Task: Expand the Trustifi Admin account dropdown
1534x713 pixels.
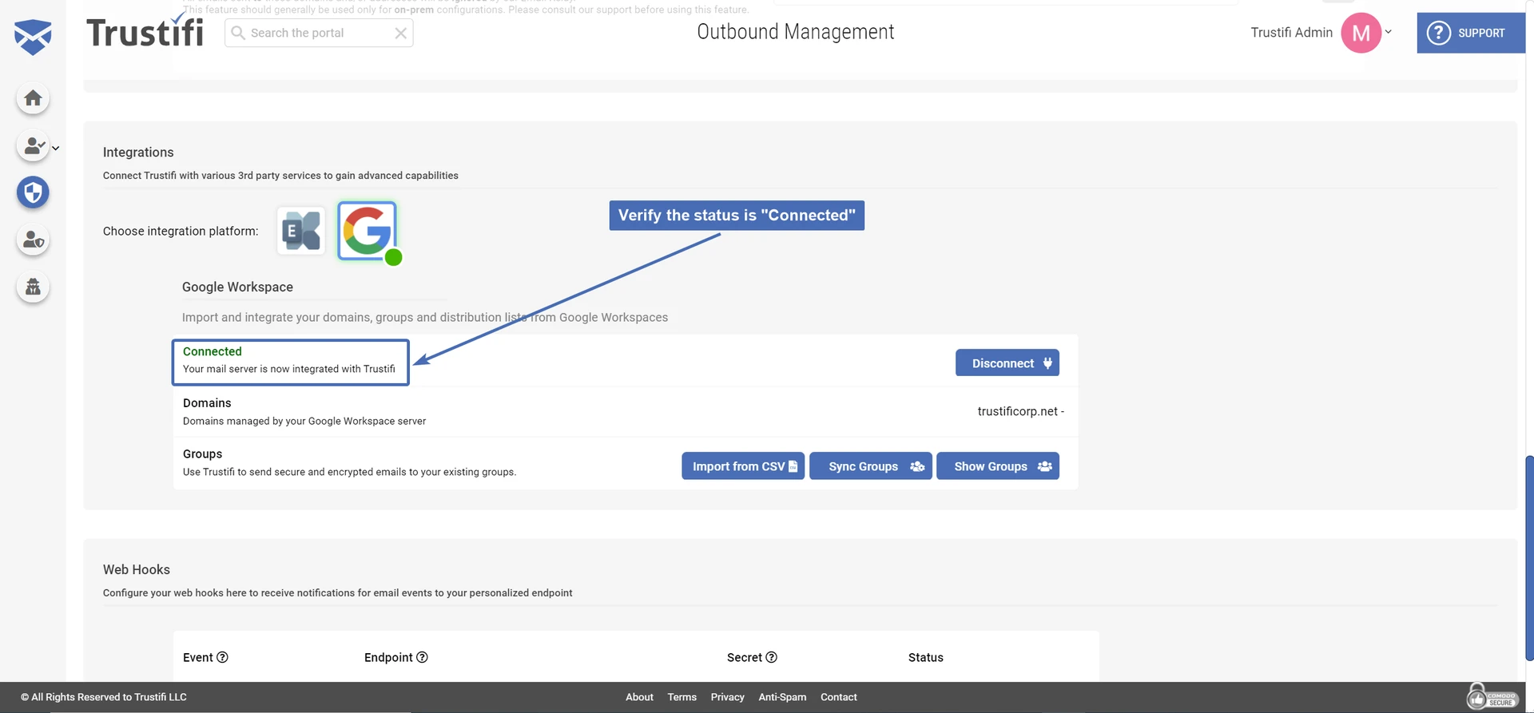Action: (1389, 32)
